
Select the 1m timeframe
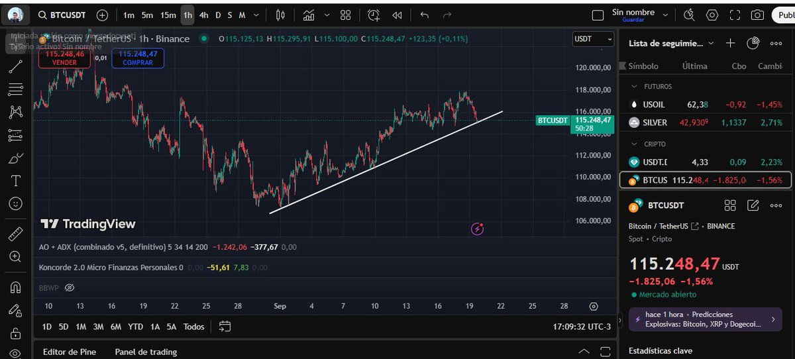129,15
